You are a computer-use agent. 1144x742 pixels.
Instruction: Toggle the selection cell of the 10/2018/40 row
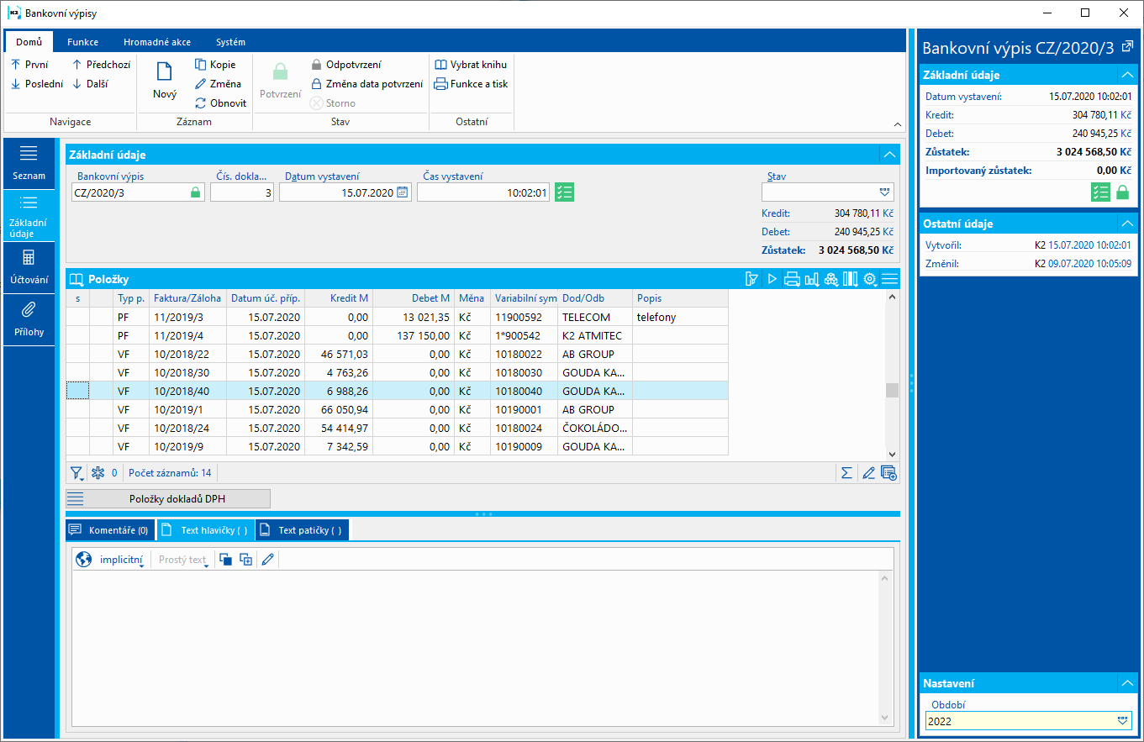[77, 391]
